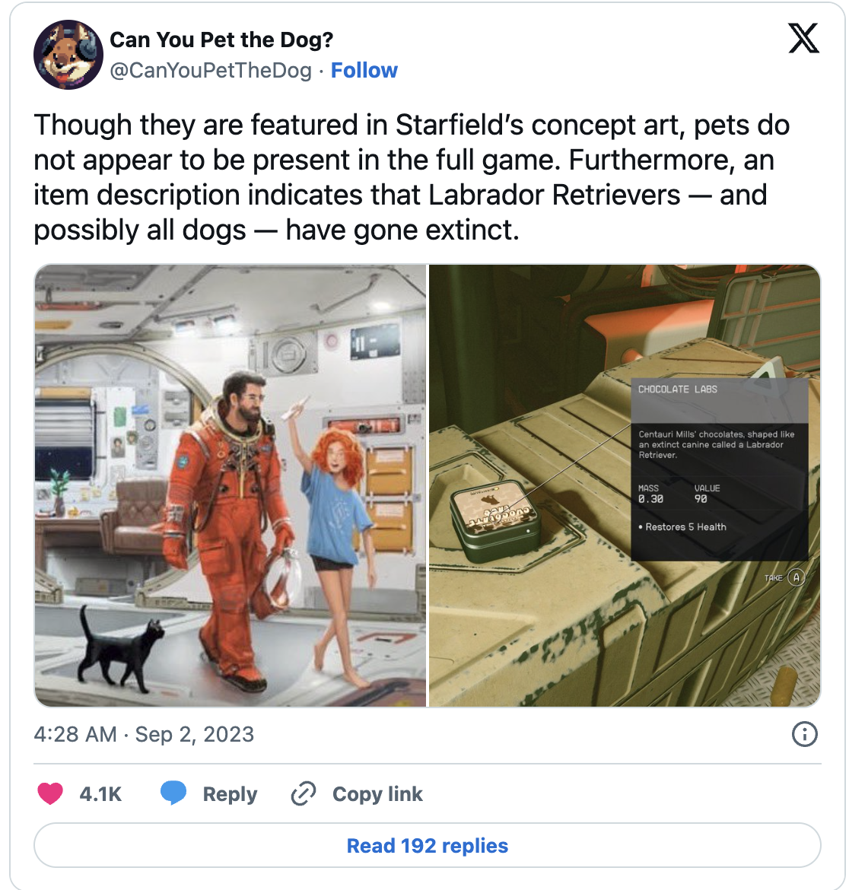Viewport: 849px width, 890px height.
Task: Click the 4:28 AM Sep 2, 2023 timestamp
Action: pos(144,734)
